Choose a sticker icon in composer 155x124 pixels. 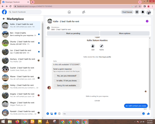(55, 113)
